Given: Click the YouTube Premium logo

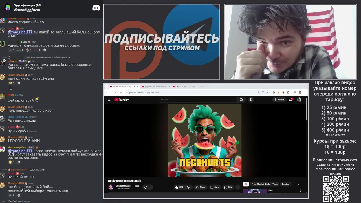Looking at the screenshot, I should pos(122,100).
